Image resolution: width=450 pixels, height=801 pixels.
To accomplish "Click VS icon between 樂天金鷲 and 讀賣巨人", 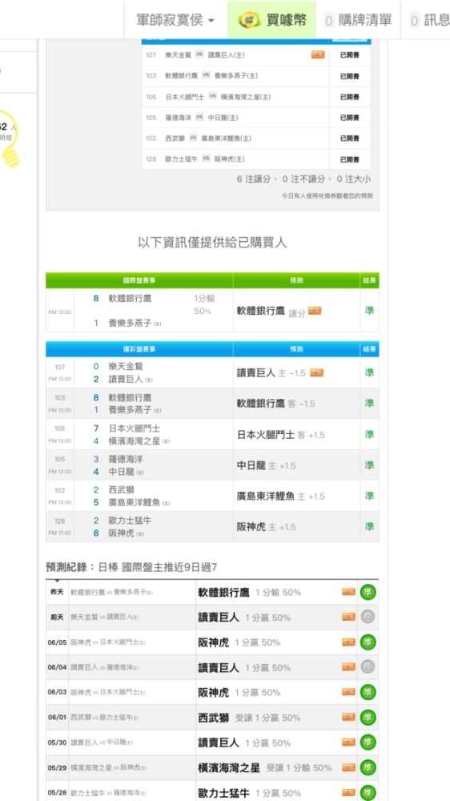I will 199,54.
